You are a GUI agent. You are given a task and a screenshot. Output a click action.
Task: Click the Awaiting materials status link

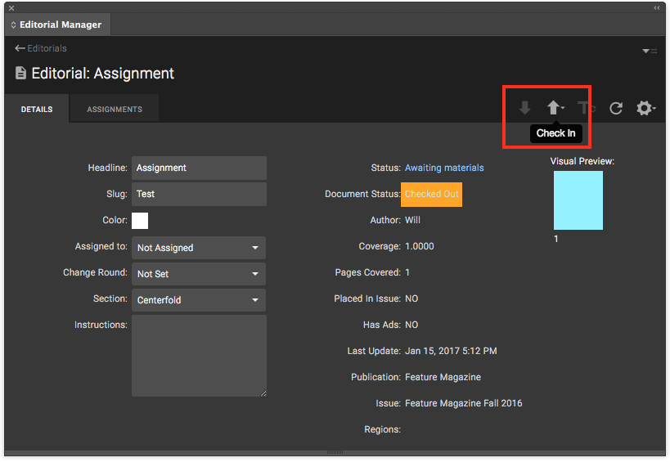444,168
